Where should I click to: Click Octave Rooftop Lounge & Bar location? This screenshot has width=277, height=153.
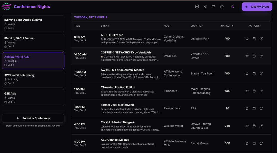coord(201,126)
